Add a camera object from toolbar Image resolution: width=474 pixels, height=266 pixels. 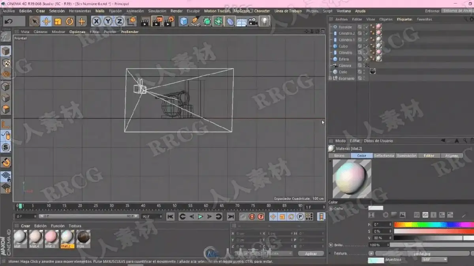tap(253, 21)
